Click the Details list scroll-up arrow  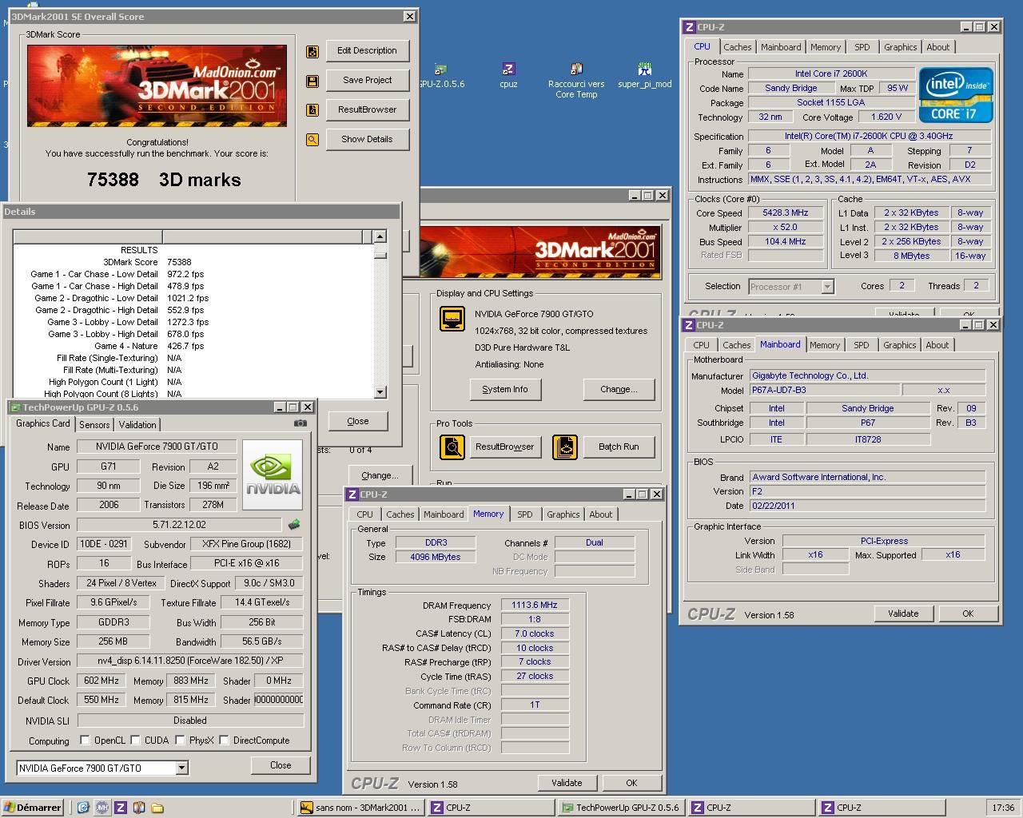pos(380,236)
